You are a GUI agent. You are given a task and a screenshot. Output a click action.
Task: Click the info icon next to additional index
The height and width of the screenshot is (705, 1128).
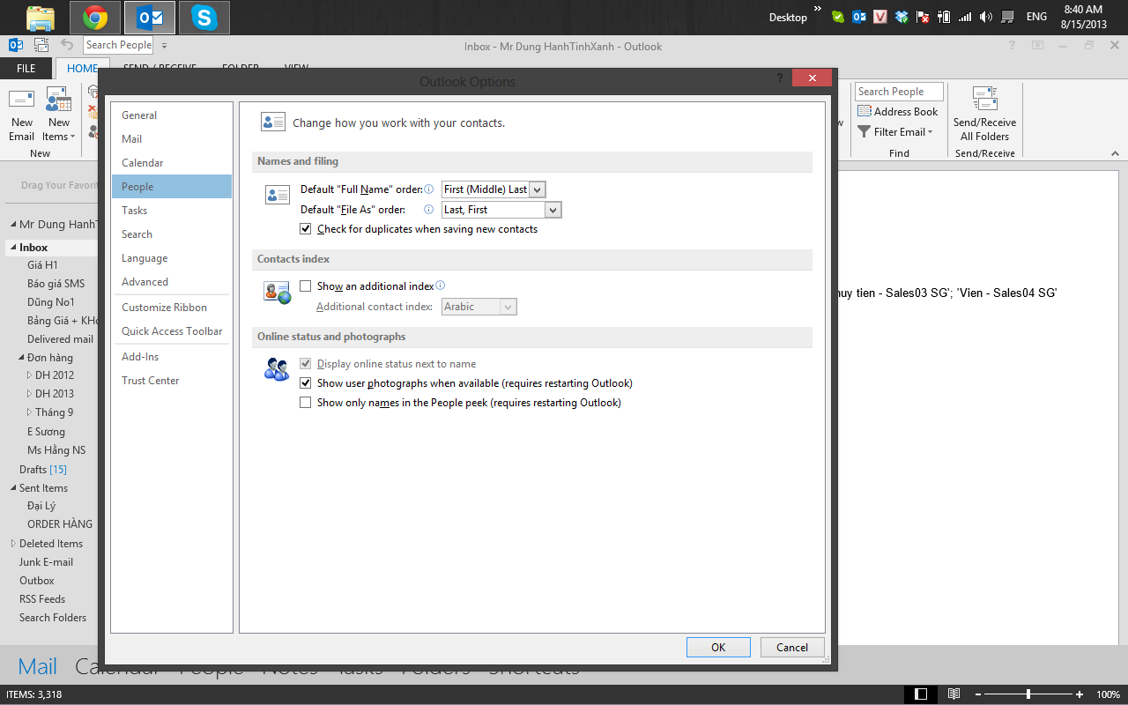click(x=441, y=285)
